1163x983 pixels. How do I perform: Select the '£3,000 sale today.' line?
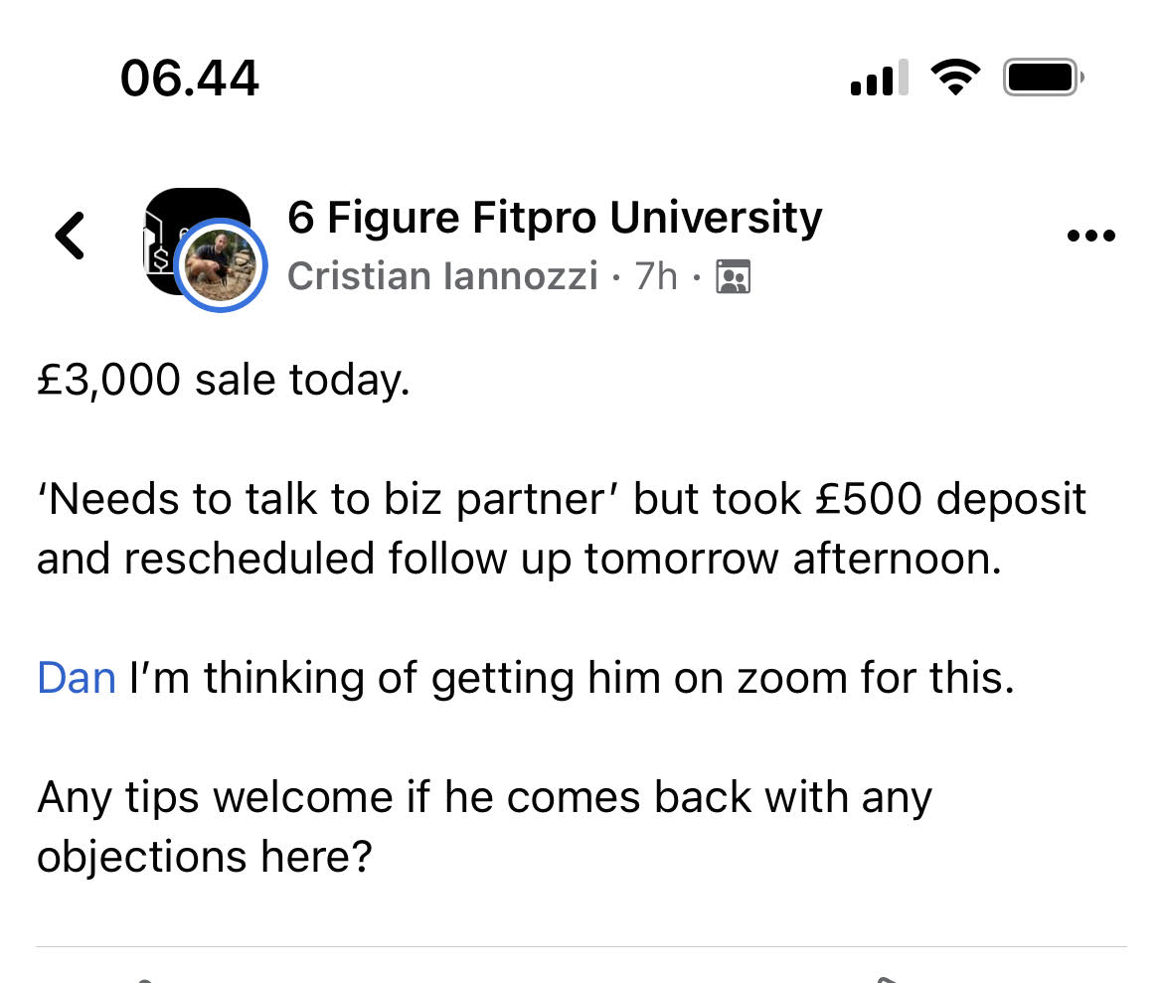224,380
